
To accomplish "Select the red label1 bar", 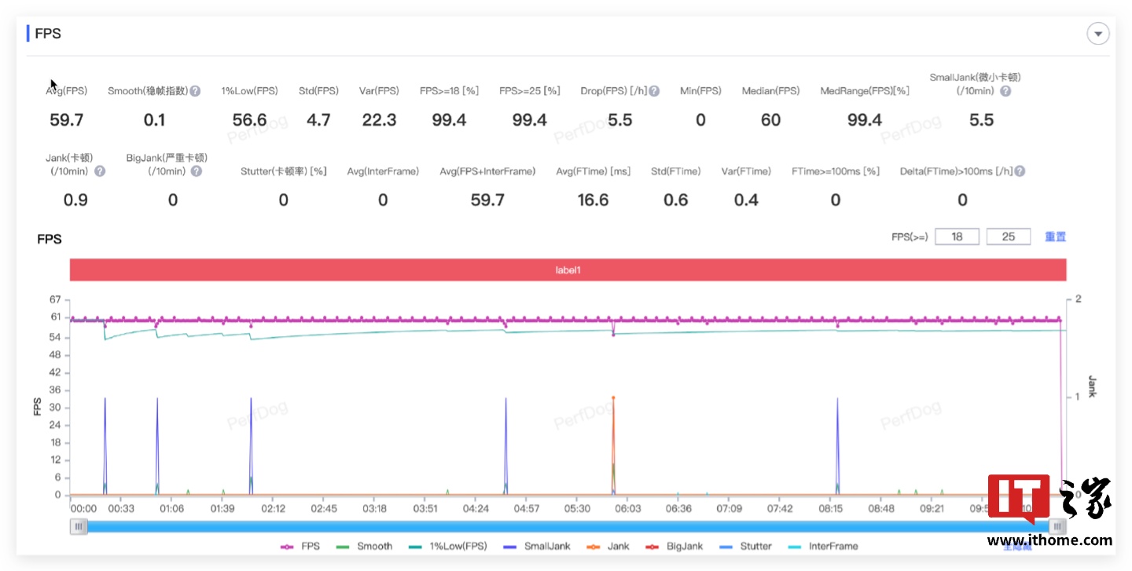I will 568,269.
